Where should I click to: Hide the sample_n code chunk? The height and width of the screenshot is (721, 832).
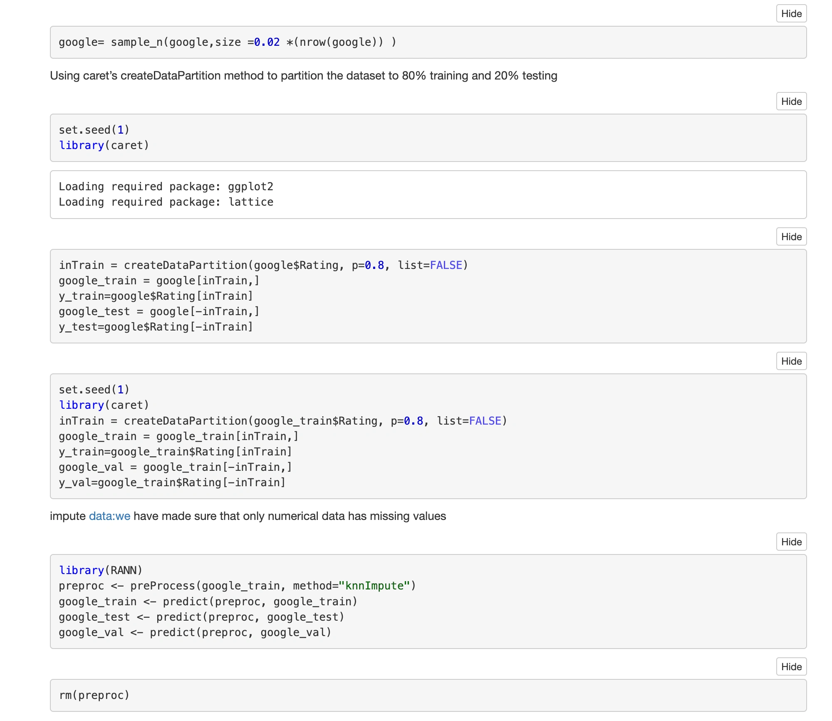[x=791, y=14]
